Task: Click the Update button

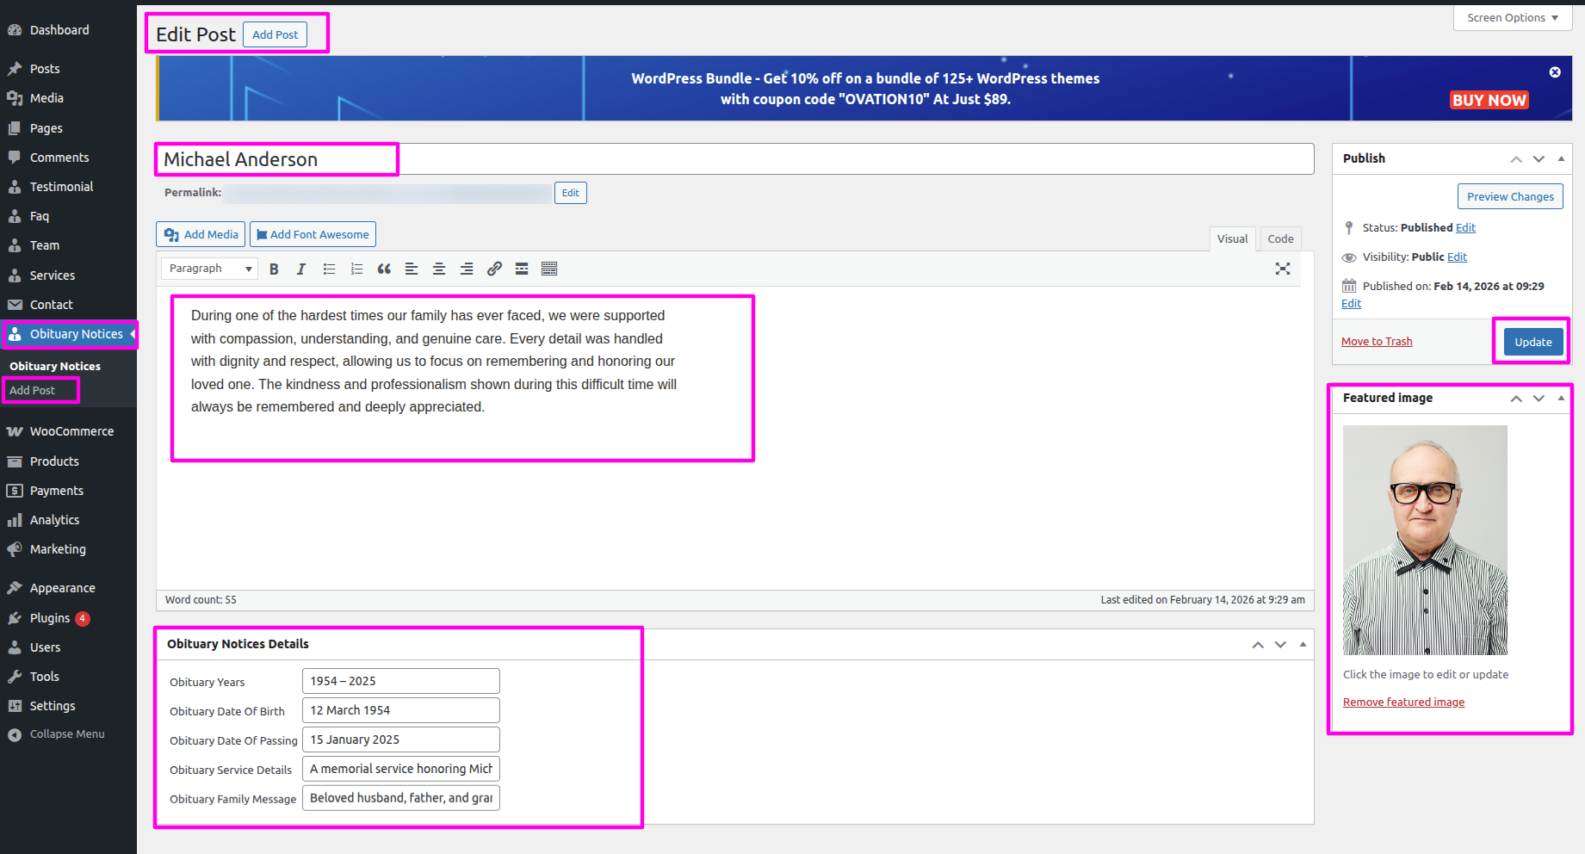Action: (x=1532, y=342)
